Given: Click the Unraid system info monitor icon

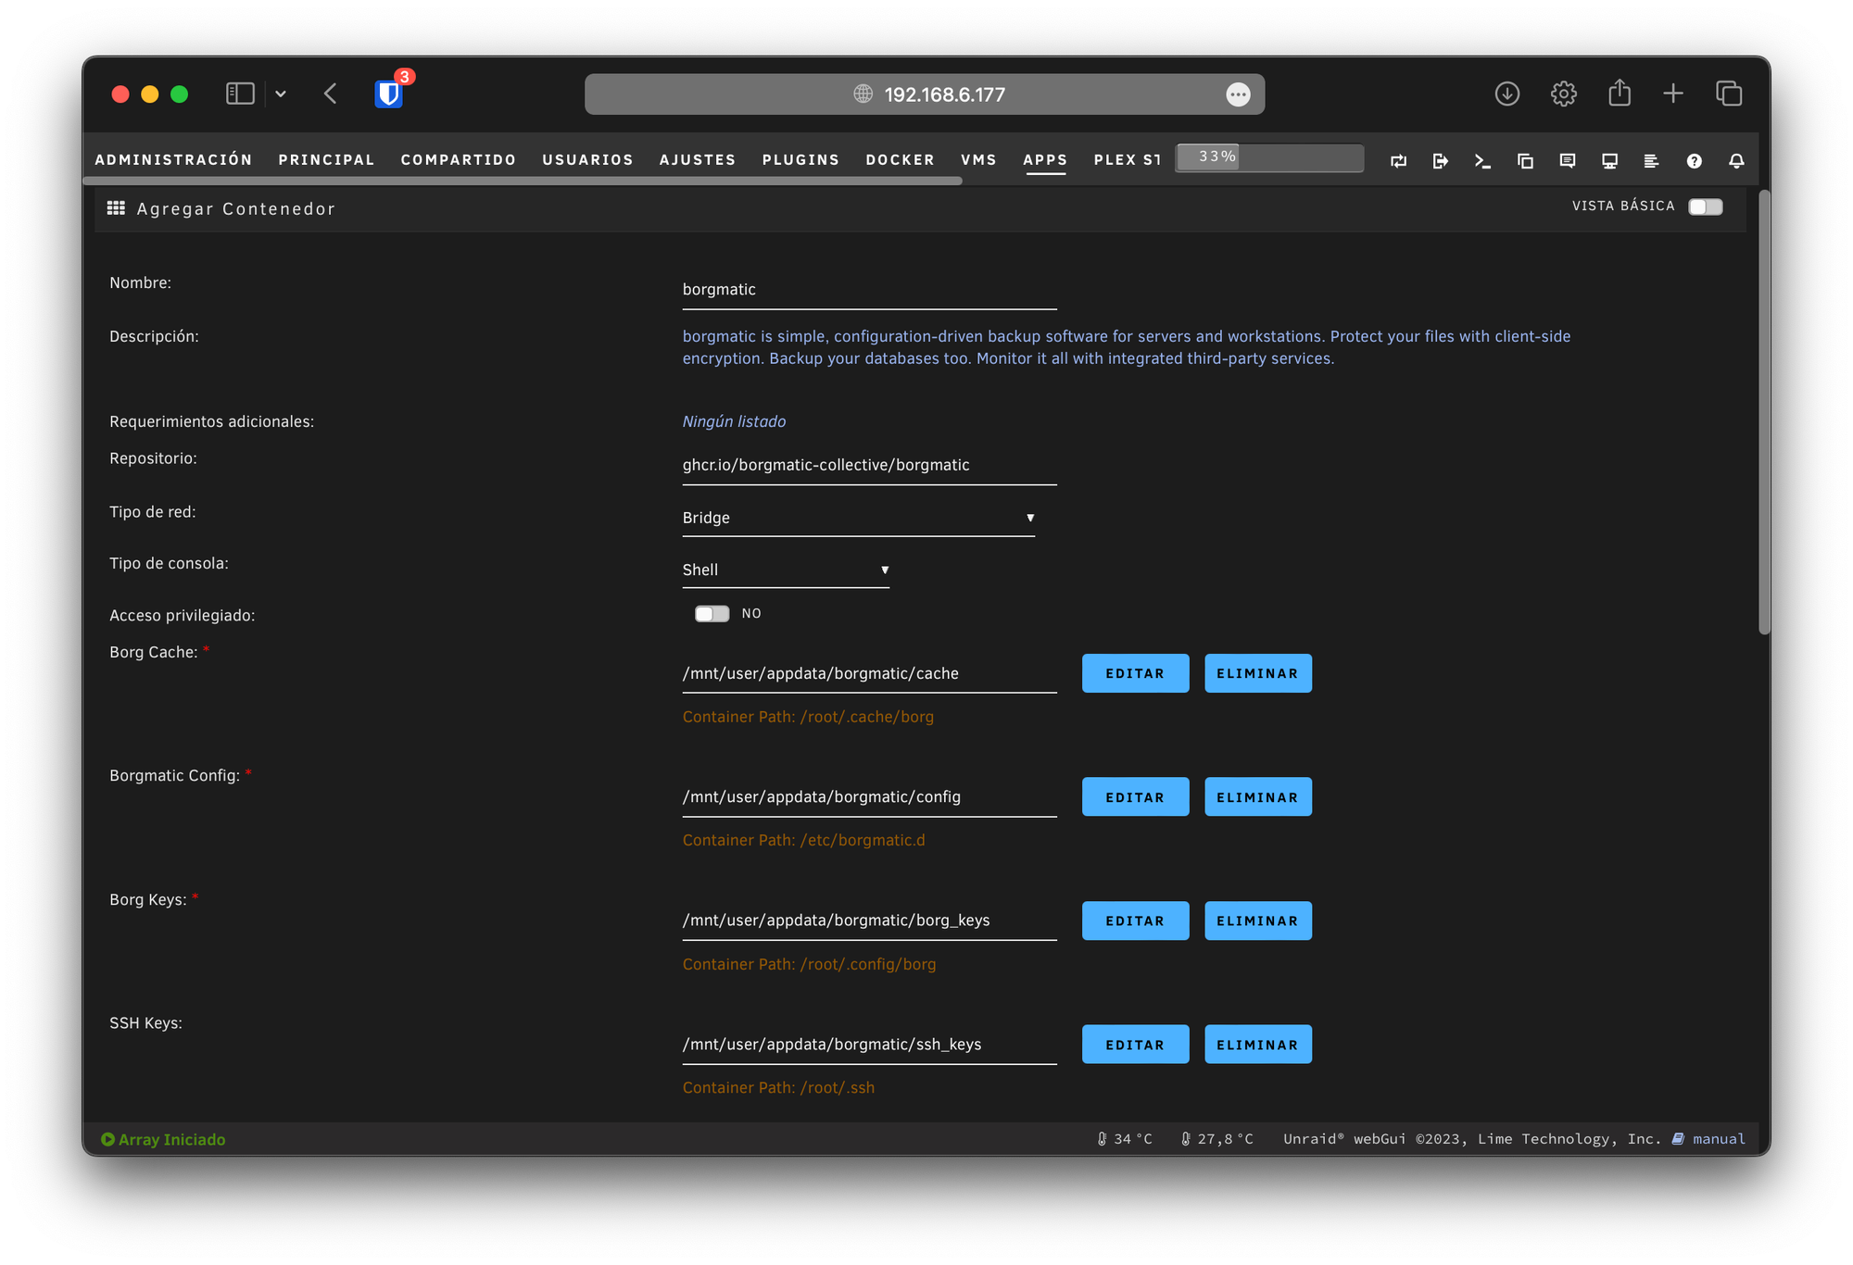Looking at the screenshot, I should coord(1610,161).
